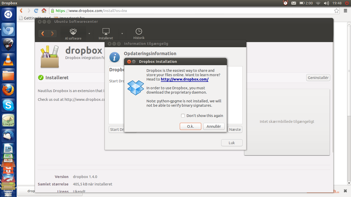Open the red power session menu

click(347, 3)
